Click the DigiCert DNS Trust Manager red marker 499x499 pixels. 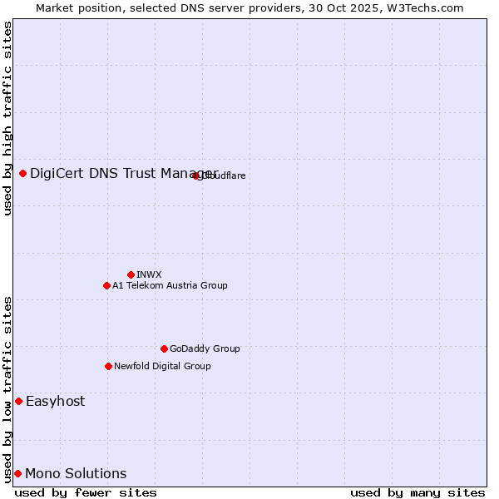(x=23, y=173)
